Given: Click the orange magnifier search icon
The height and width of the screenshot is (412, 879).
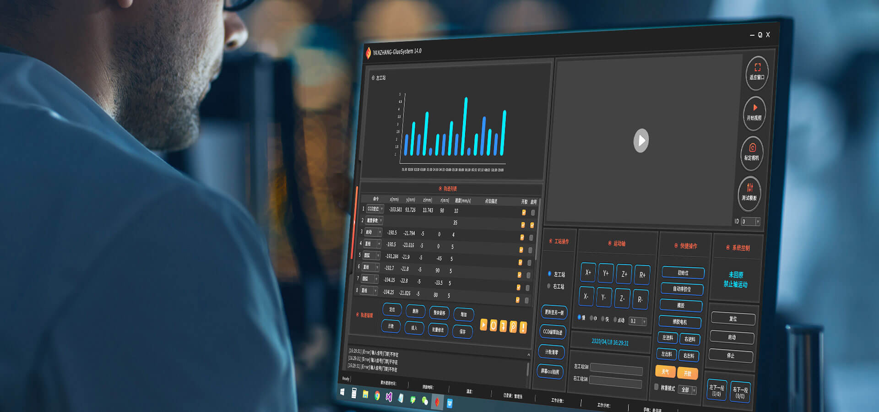Looking at the screenshot, I should pyautogui.click(x=513, y=327).
